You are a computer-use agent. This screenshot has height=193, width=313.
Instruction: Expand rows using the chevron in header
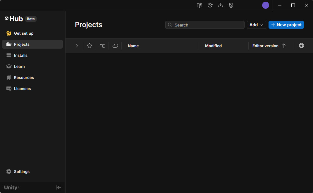click(77, 46)
